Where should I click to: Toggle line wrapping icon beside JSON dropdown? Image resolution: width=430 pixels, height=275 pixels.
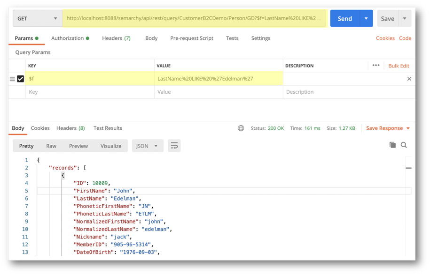pyautogui.click(x=174, y=146)
